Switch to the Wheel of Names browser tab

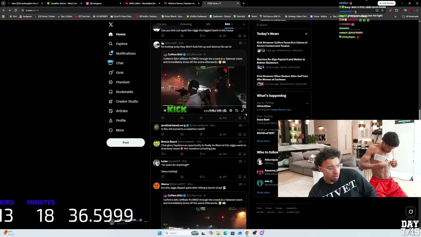coord(182,3)
